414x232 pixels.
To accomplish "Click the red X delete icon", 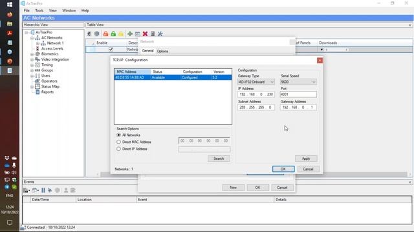I will click(x=145, y=34).
